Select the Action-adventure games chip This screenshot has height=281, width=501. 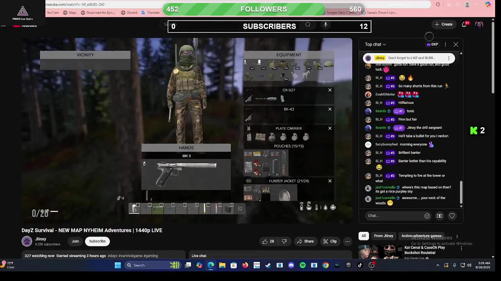421,236
